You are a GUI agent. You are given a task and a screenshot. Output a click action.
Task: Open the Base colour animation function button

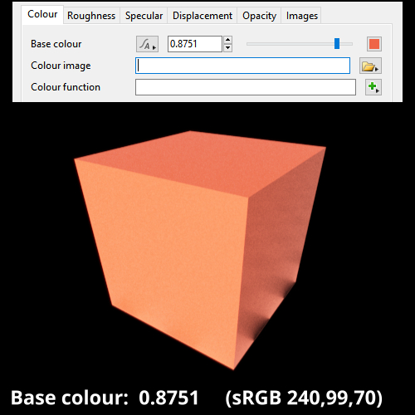[x=147, y=44]
